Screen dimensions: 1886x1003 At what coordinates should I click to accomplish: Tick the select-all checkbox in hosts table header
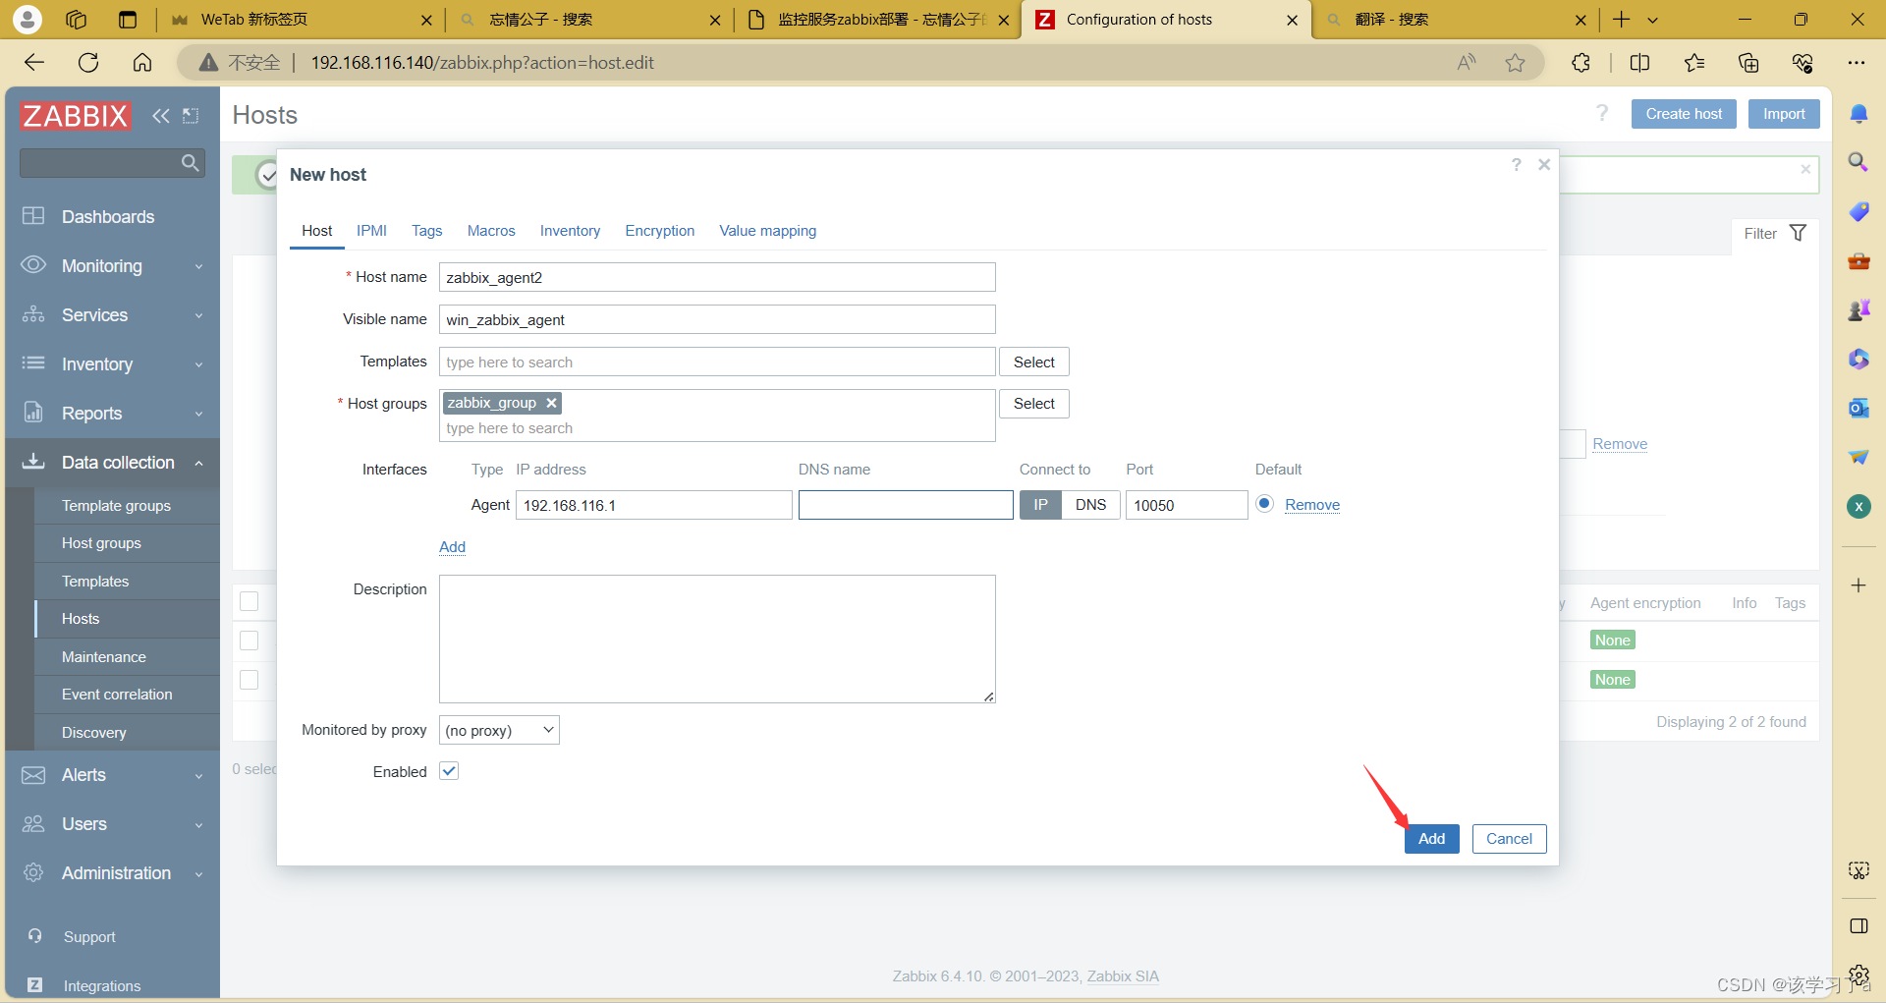click(250, 601)
